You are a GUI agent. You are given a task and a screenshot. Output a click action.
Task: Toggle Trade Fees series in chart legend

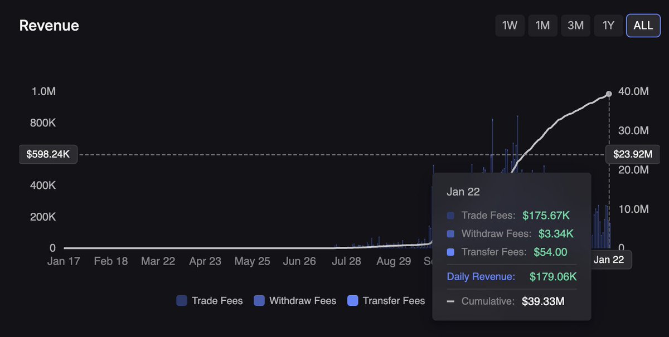210,301
